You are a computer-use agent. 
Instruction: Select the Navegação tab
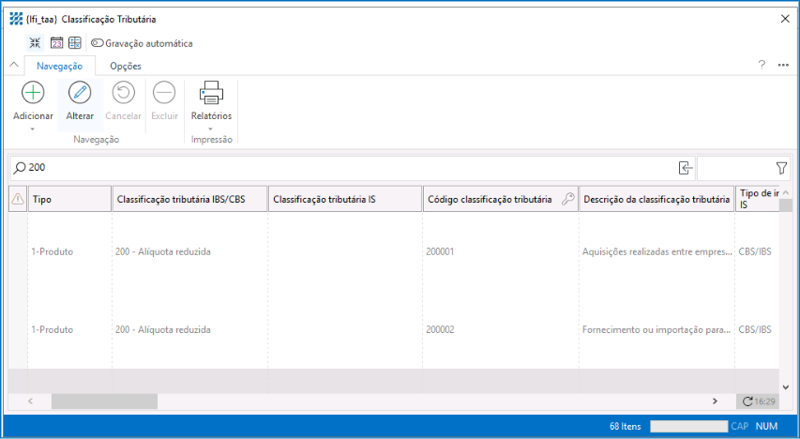59,66
